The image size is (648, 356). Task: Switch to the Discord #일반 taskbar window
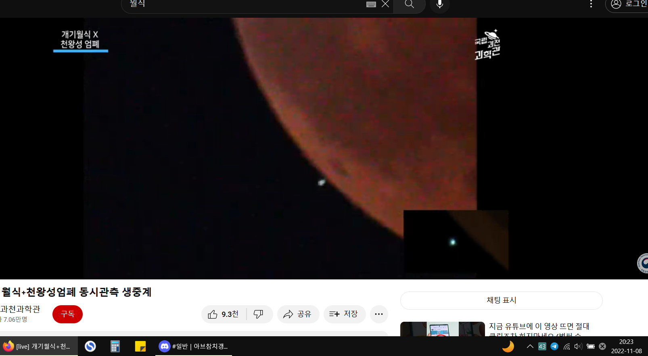[194, 346]
